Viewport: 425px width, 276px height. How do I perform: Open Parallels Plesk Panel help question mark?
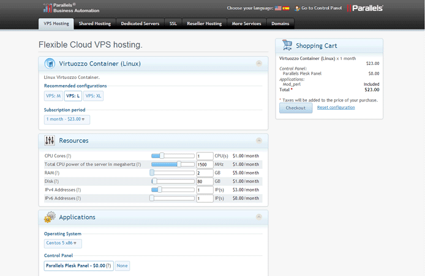click(108, 266)
